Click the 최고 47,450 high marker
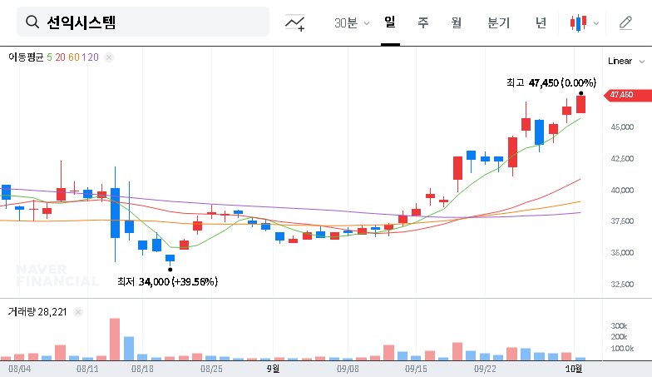This screenshot has width=652, height=377. click(551, 82)
